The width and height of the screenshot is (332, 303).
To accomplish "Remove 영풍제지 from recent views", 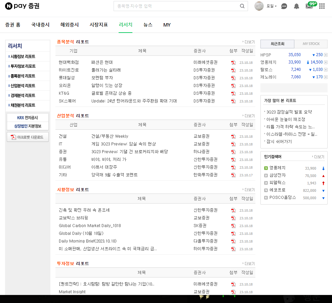I will click(x=326, y=62).
